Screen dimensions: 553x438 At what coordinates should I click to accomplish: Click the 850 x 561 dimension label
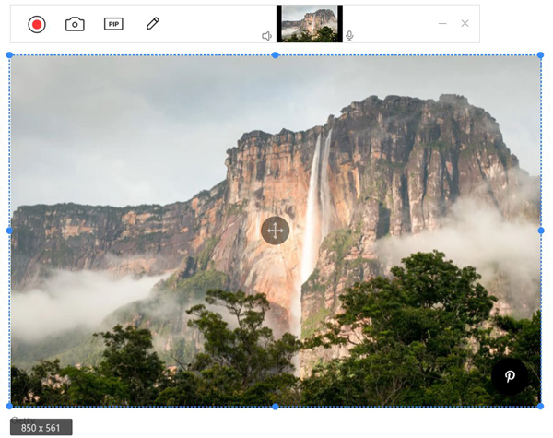(41, 428)
